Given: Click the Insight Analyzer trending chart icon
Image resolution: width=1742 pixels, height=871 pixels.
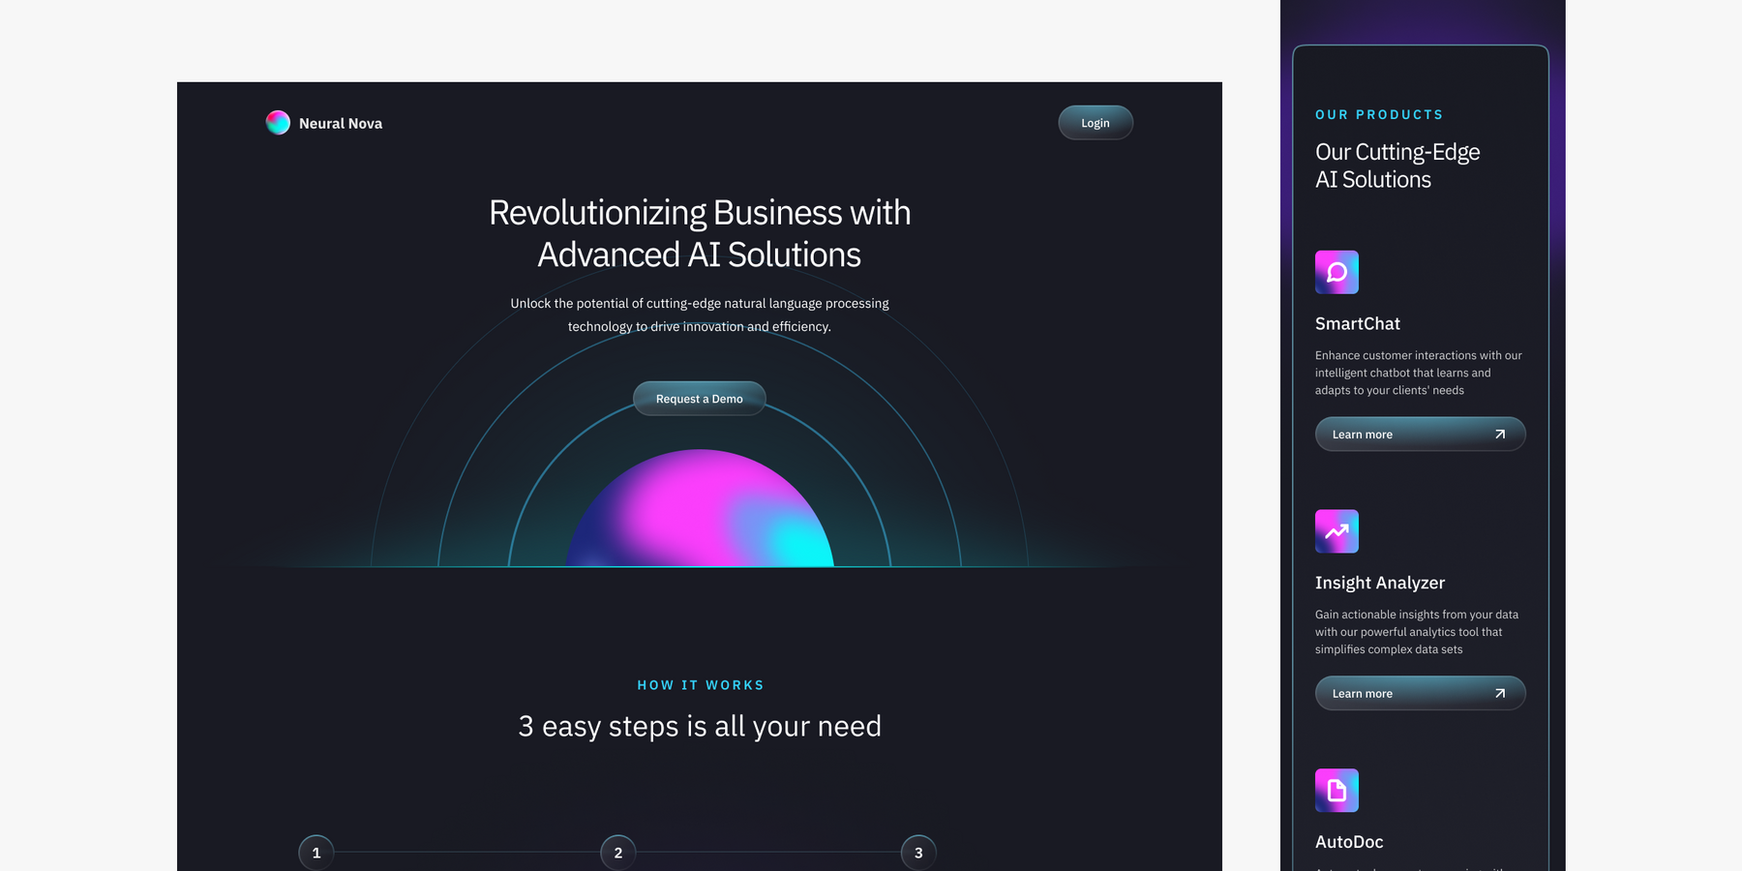Looking at the screenshot, I should point(1337,531).
